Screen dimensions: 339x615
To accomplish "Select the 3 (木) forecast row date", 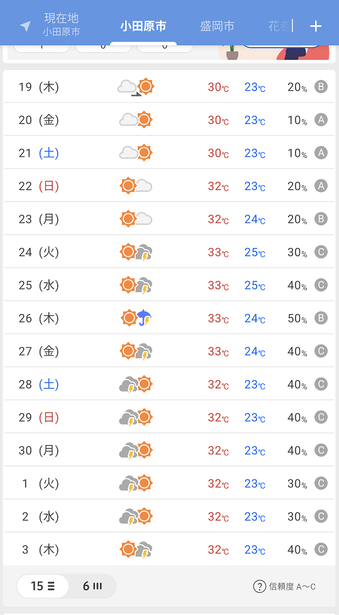I will click(40, 550).
